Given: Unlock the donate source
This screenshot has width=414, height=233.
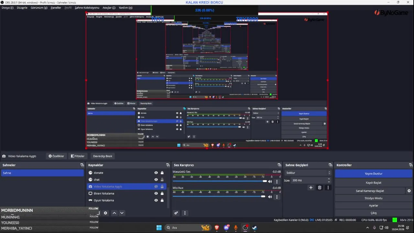Looking at the screenshot, I should 162,173.
